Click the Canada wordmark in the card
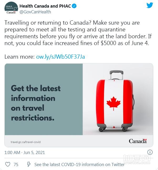 point(138,141)
